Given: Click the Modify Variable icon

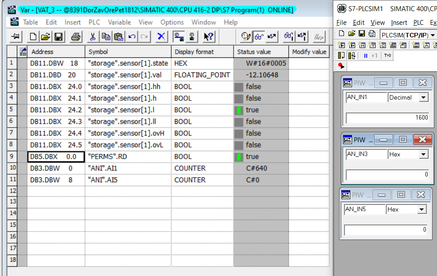Looking at the screenshot, I should pyautogui.click(x=272, y=37).
